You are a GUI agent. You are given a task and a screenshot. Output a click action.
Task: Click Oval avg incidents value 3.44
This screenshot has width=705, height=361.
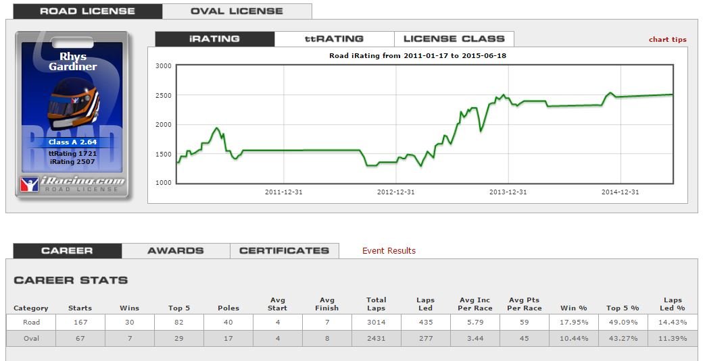(475, 339)
